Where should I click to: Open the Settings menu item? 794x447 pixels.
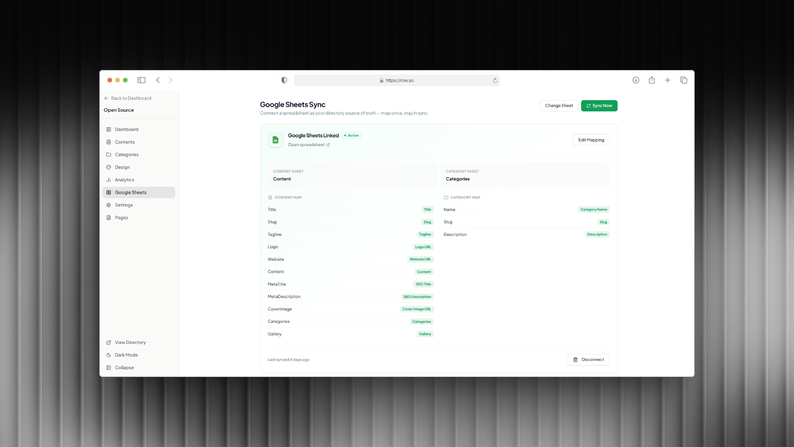tap(139, 205)
